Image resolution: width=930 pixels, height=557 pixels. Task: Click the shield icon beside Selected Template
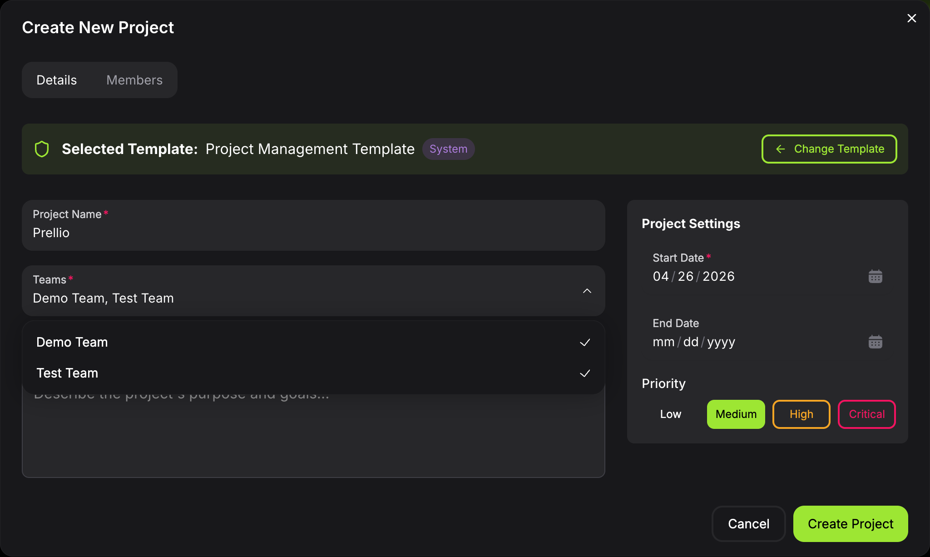[42, 149]
